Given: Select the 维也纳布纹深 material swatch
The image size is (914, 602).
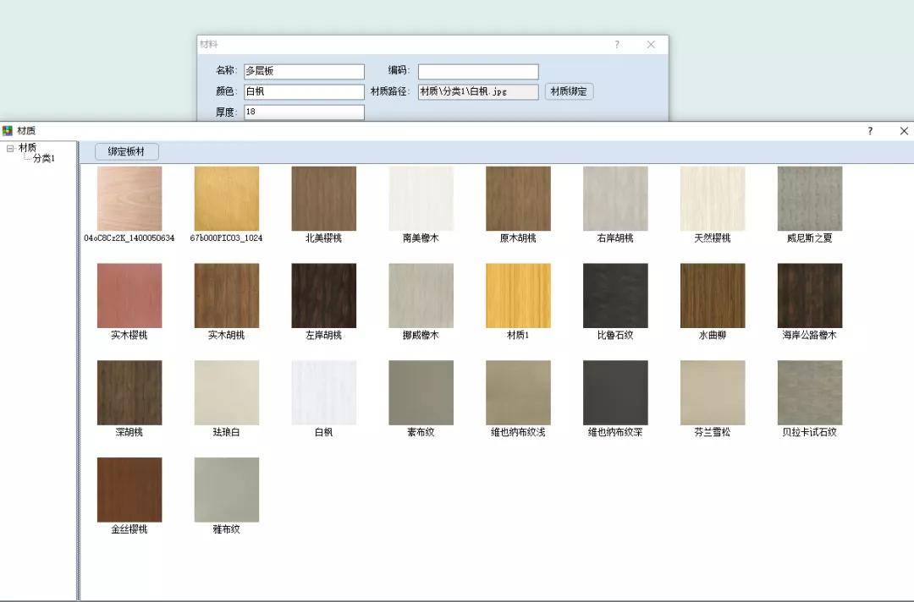Looking at the screenshot, I should tap(615, 393).
